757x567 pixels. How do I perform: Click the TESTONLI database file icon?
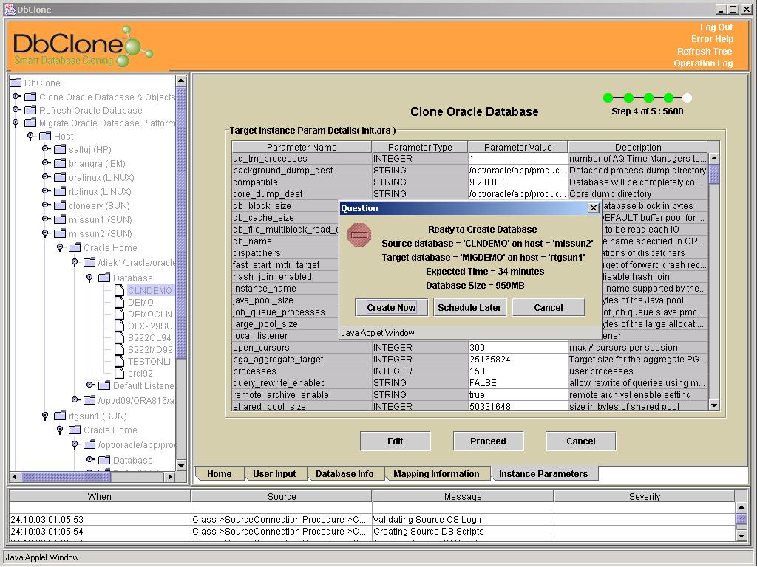(120, 361)
